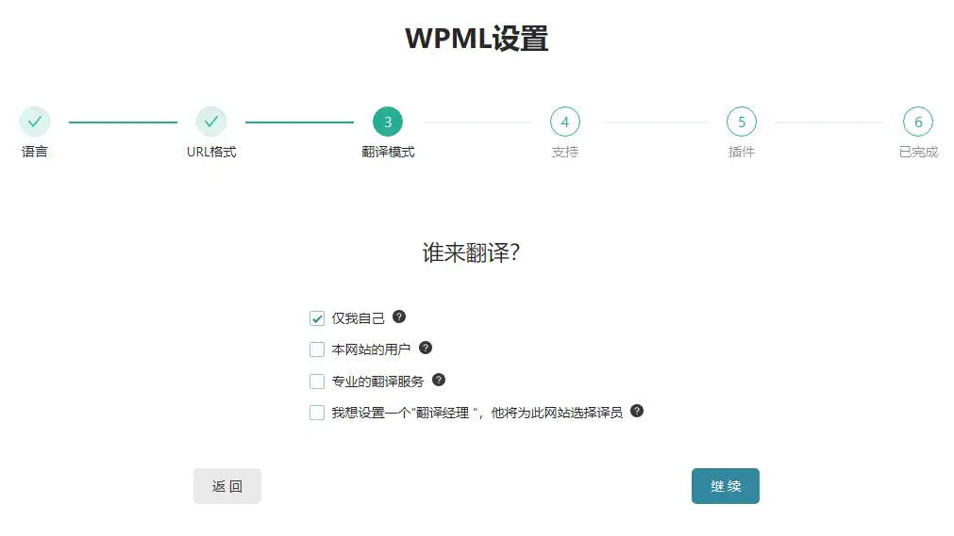Select the URL格式 step label
The image size is (954, 536).
pos(211,152)
